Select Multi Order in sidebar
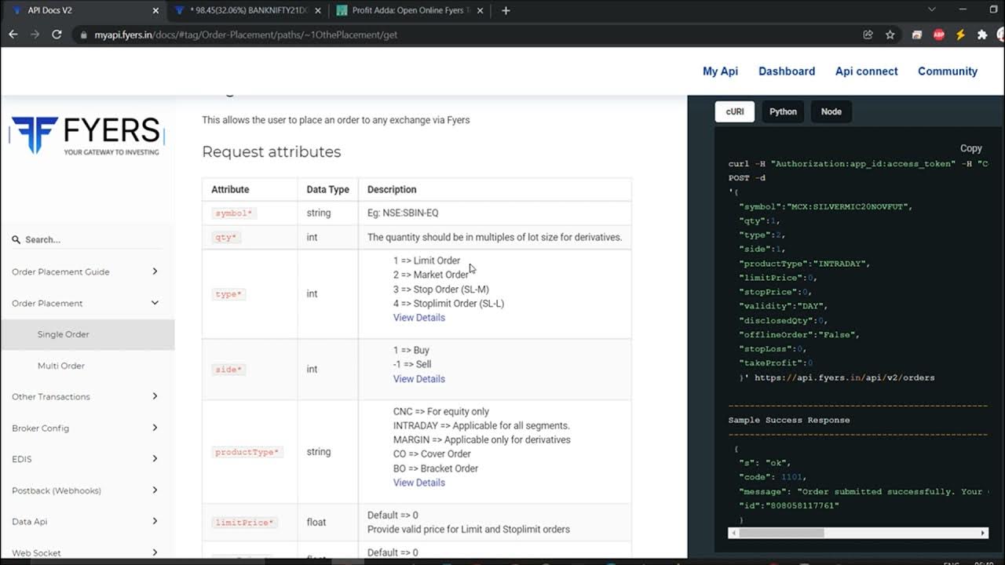1005x565 pixels. click(87, 366)
